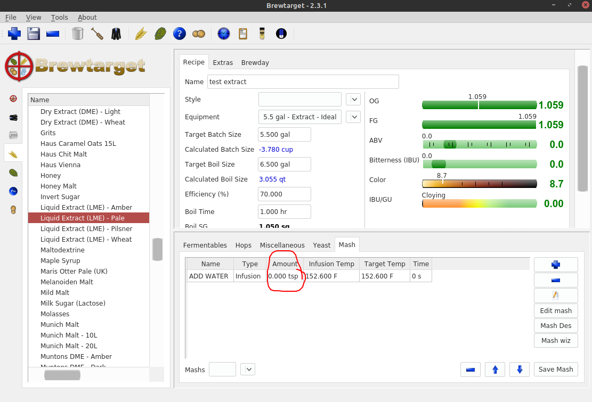Image resolution: width=592 pixels, height=402 pixels.
Task: Edit the mash step with the notepad pencil button
Action: 556,296
